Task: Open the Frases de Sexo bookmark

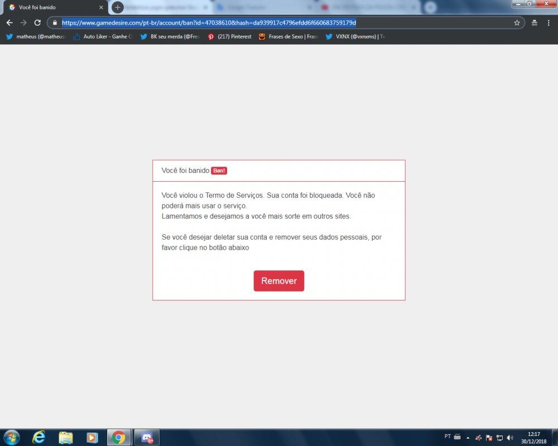Action: pos(288,37)
